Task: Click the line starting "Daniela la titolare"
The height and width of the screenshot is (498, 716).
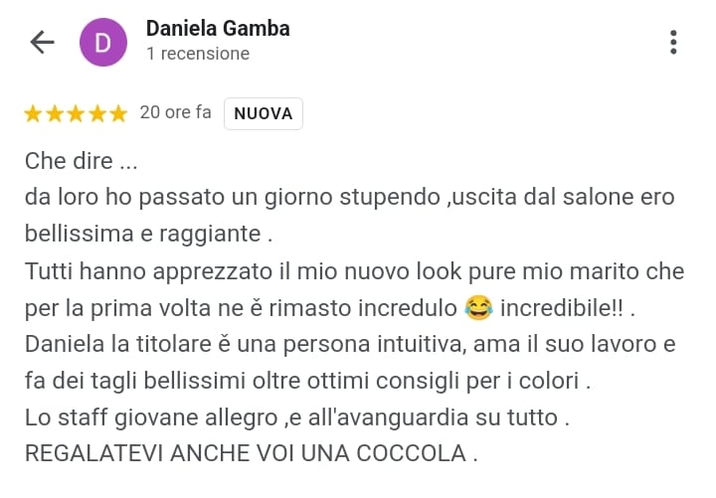Action: coord(350,344)
